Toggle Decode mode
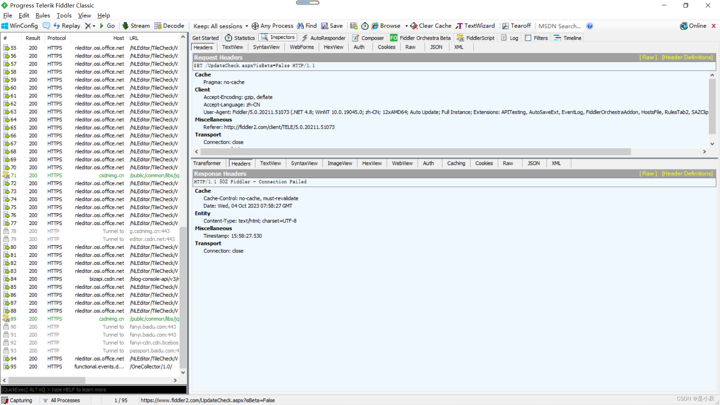720x405 pixels. [169, 26]
